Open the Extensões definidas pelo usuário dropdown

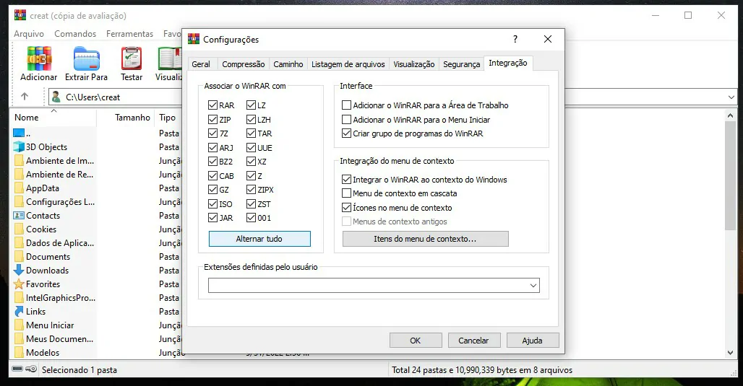(533, 285)
